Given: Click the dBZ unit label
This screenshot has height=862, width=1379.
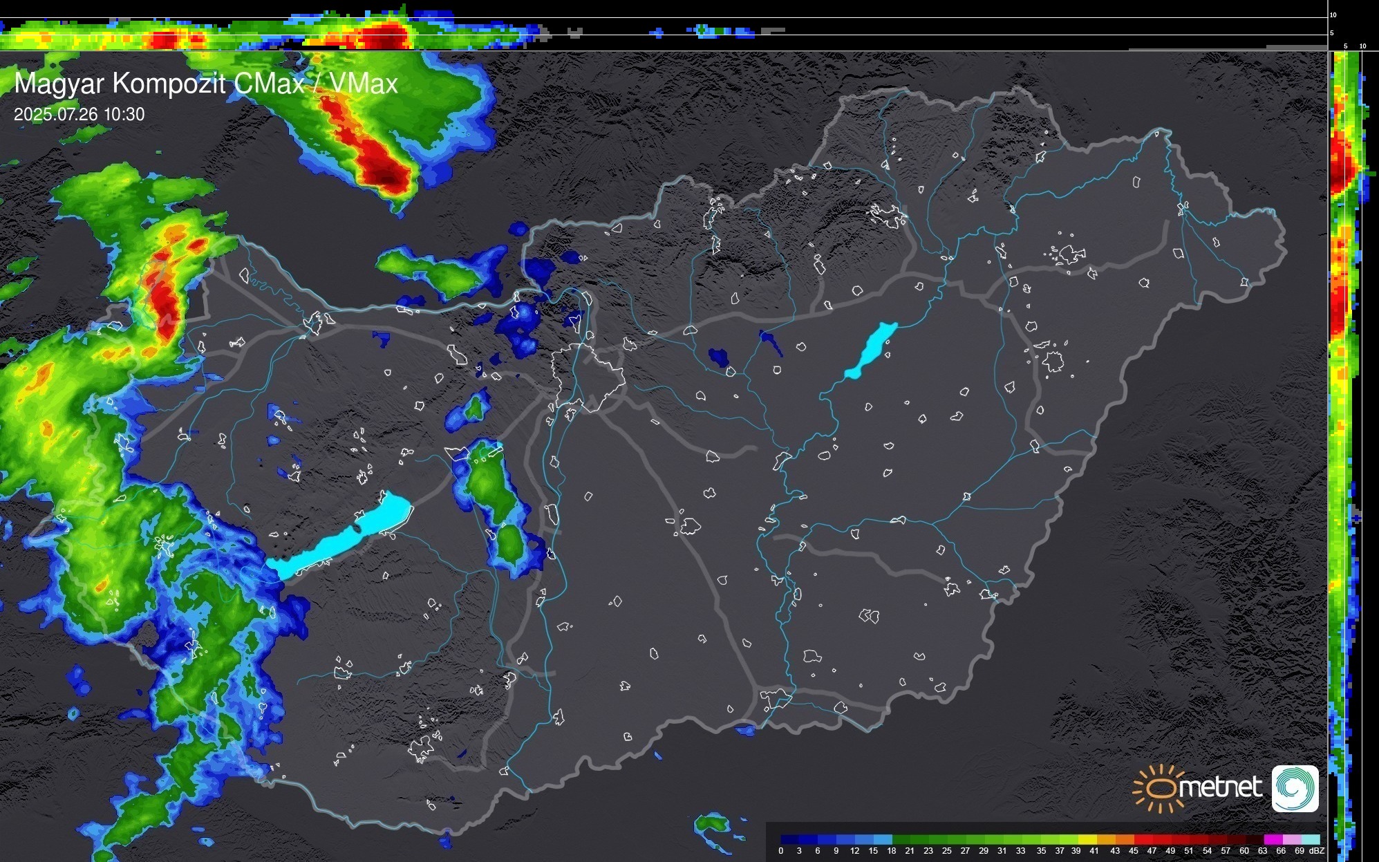Looking at the screenshot, I should 1317,851.
